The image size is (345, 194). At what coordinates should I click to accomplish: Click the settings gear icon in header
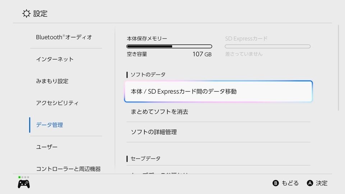point(26,14)
